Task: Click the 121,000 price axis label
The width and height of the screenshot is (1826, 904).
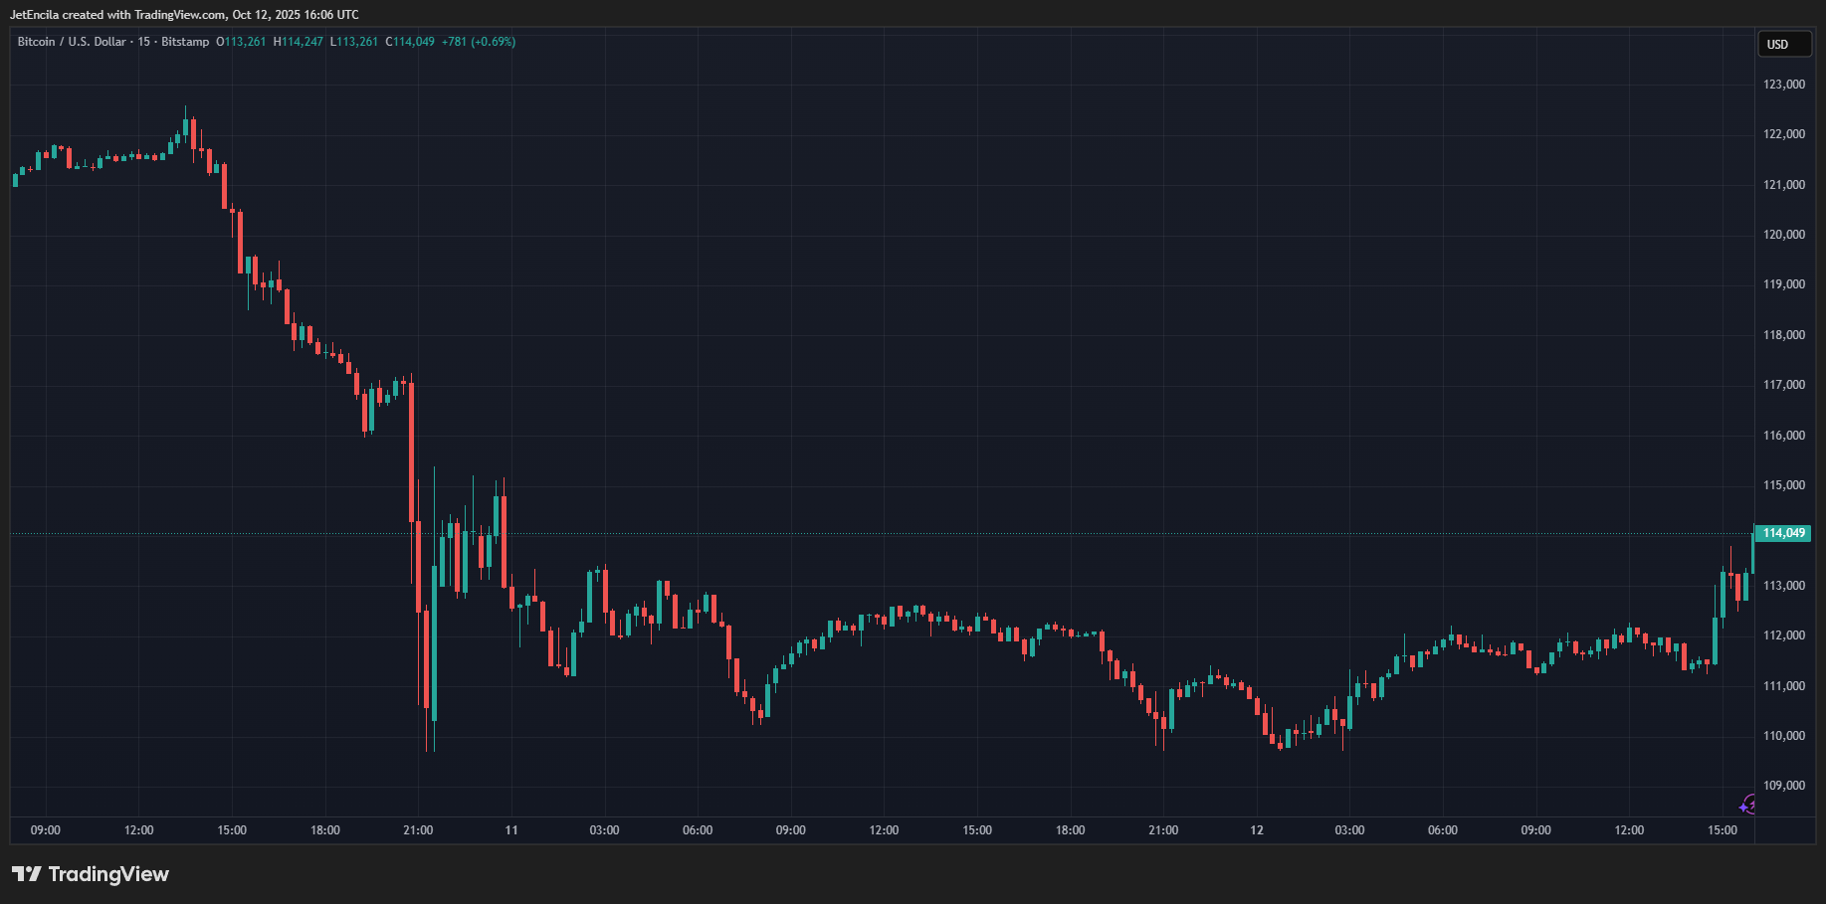Action: 1784,185
